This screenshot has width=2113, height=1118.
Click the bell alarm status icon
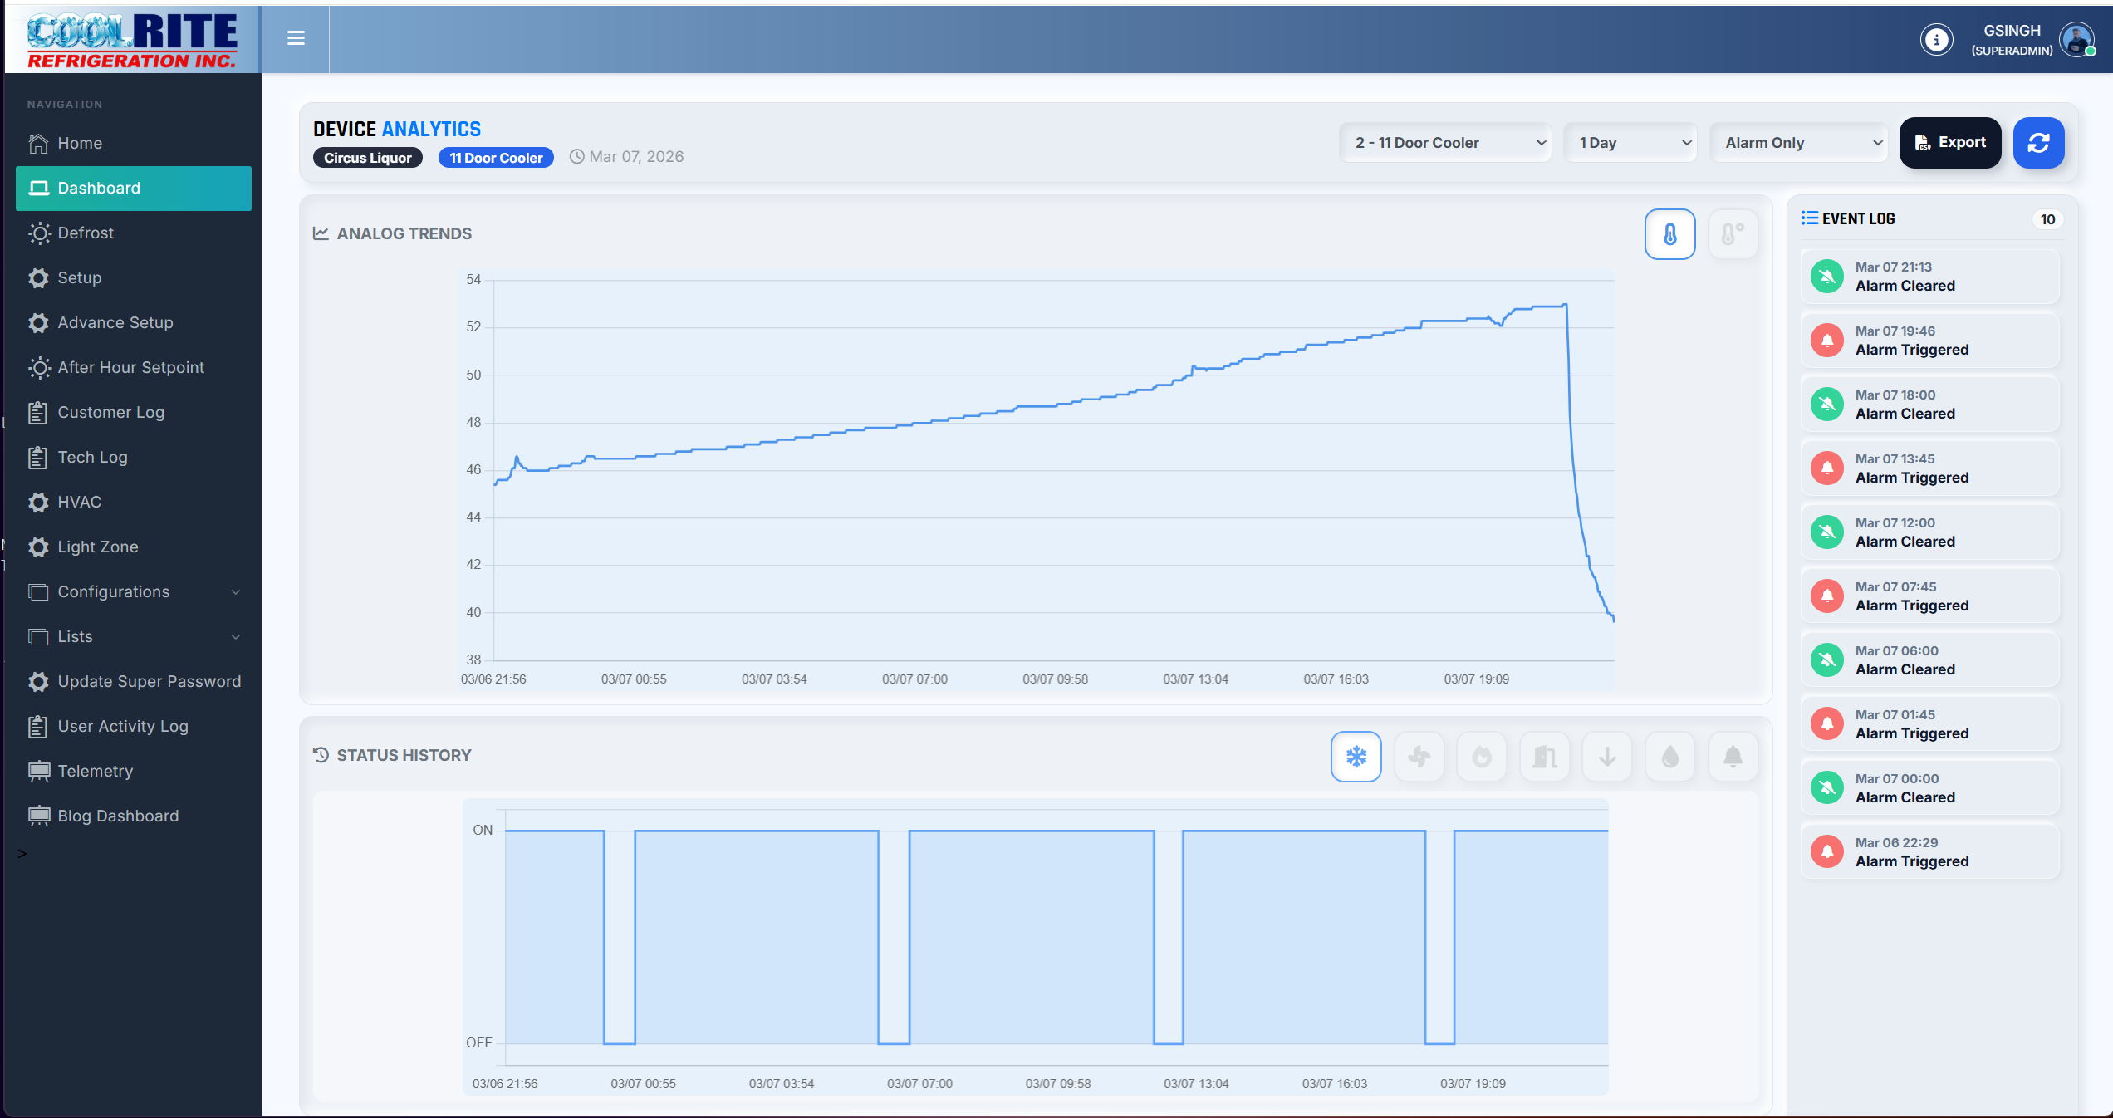click(1733, 757)
